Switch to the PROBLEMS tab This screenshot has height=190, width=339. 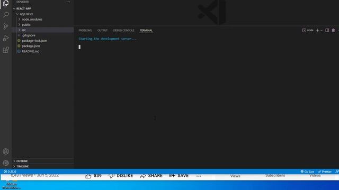click(x=85, y=31)
